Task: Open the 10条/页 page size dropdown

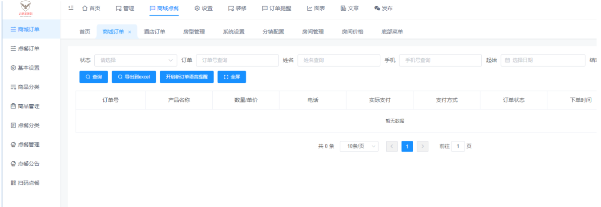Action: coord(359,147)
